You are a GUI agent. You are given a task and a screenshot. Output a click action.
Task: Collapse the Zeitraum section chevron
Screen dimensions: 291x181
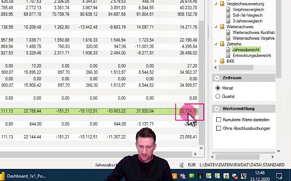tap(217, 78)
